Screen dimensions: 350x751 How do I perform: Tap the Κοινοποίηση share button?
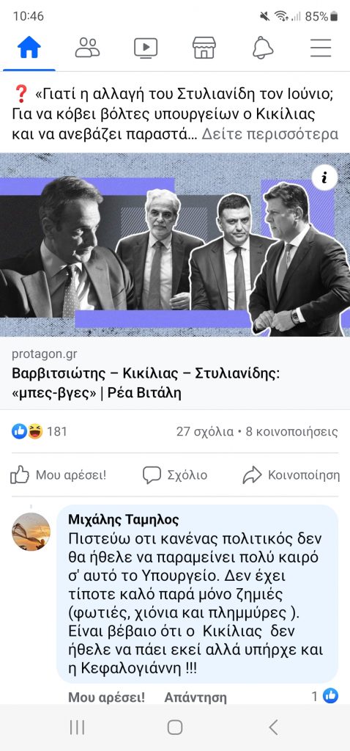[x=291, y=475]
